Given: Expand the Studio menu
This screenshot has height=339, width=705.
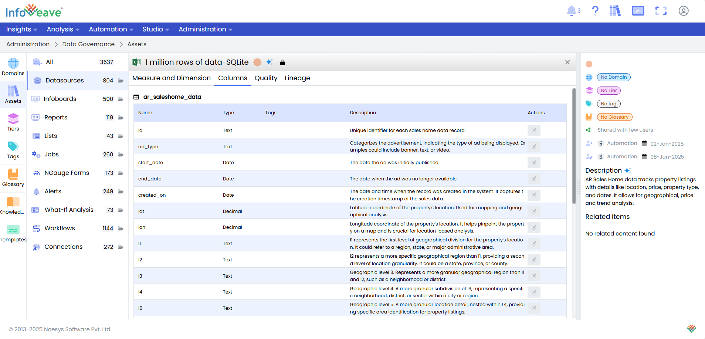Looking at the screenshot, I should click(x=156, y=29).
